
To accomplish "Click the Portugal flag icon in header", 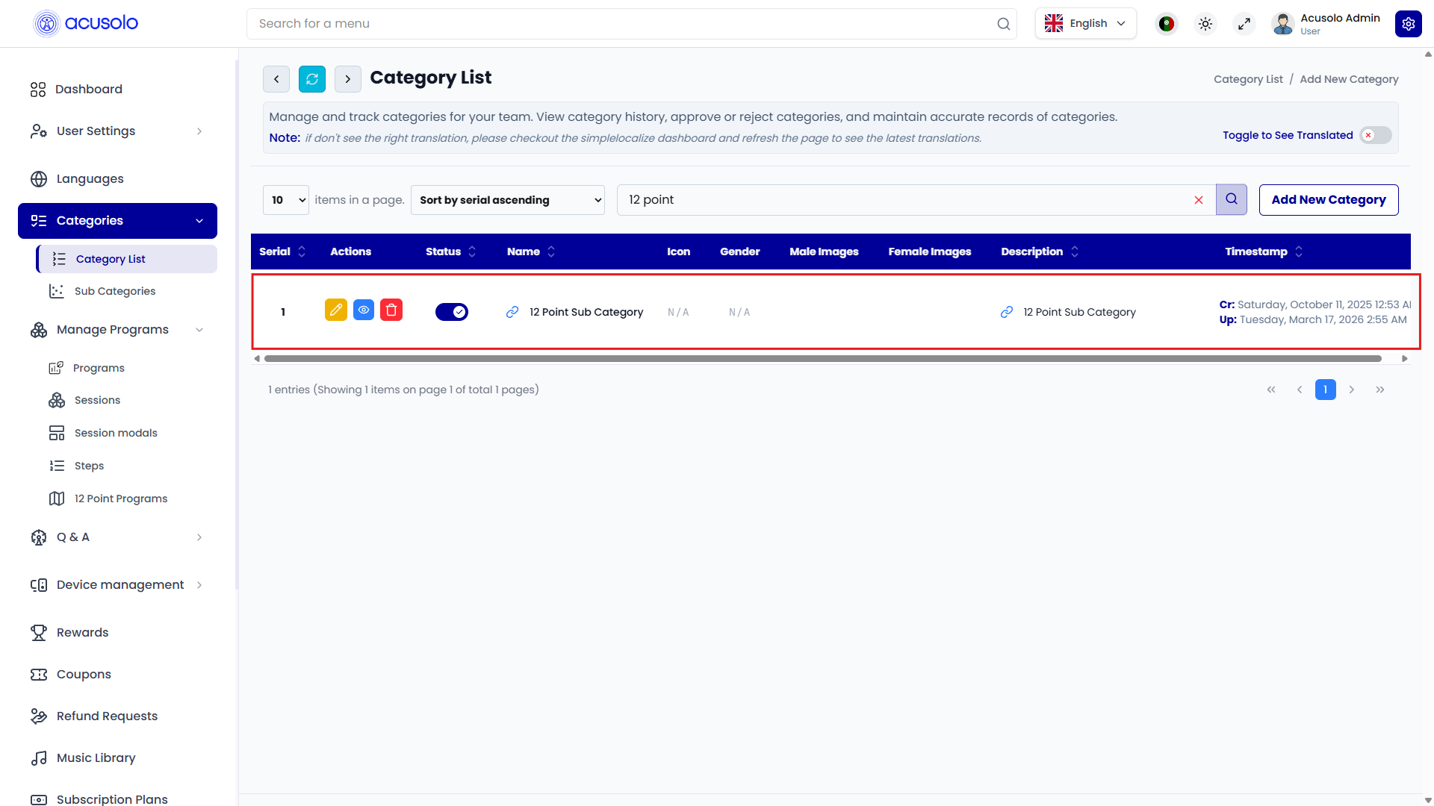I will 1166,24.
